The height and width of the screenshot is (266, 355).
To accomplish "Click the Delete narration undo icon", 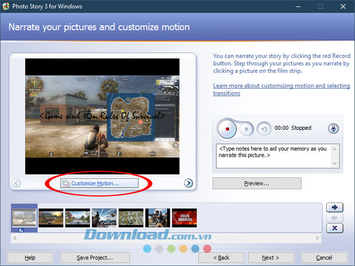I will coord(264,129).
